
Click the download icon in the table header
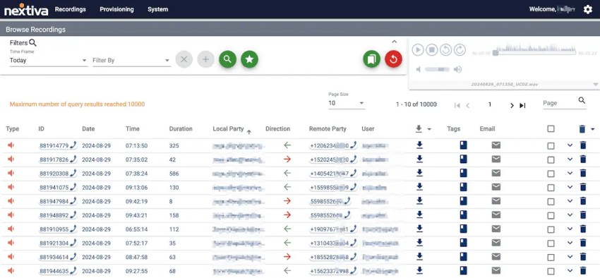[x=419, y=129]
